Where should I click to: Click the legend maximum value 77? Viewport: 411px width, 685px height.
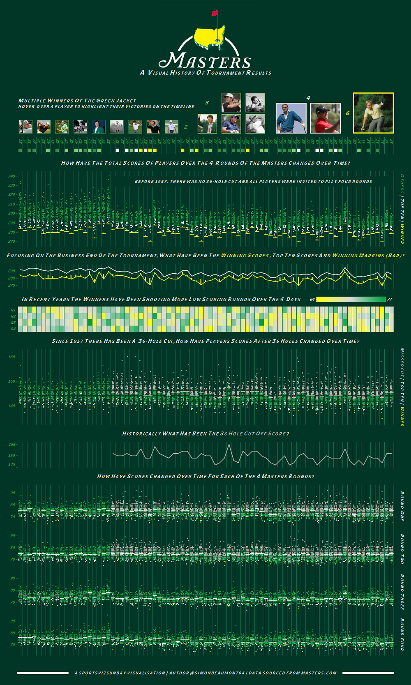(390, 299)
